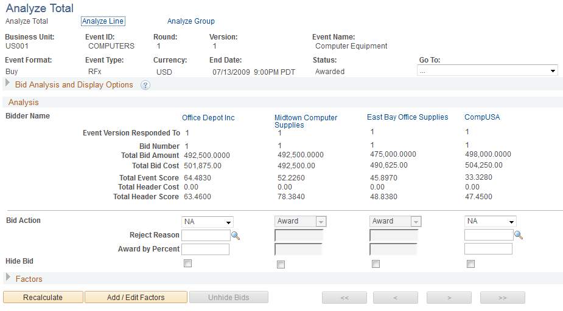The height and width of the screenshot is (311, 563).
Task: Focus East Bay Award by Percent field
Action: pos(393,249)
